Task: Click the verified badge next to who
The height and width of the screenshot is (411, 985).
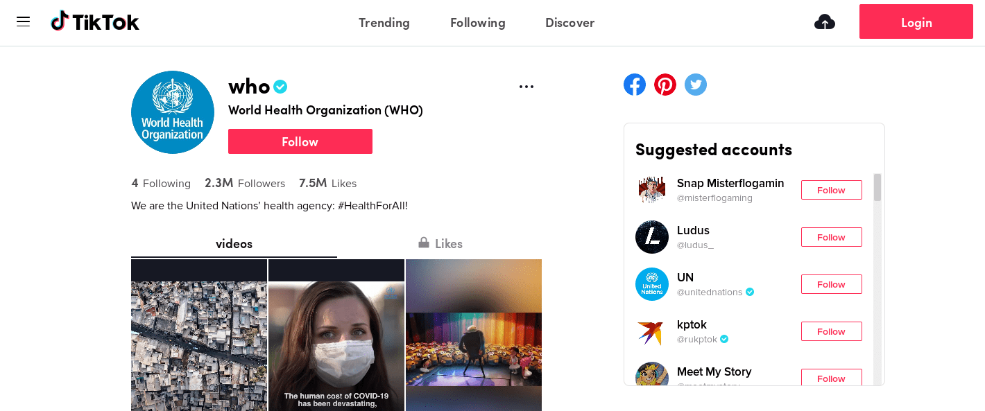Action: point(280,86)
